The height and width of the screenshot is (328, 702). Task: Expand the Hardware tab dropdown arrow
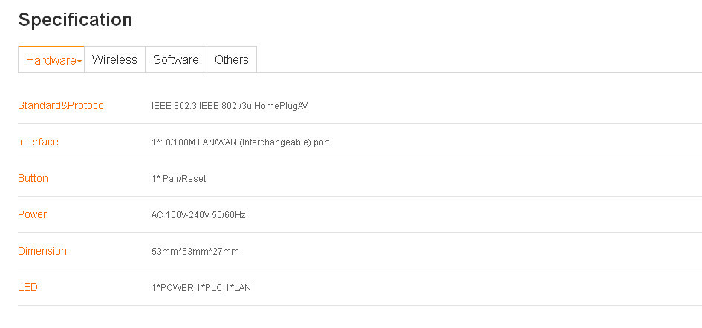(x=79, y=62)
